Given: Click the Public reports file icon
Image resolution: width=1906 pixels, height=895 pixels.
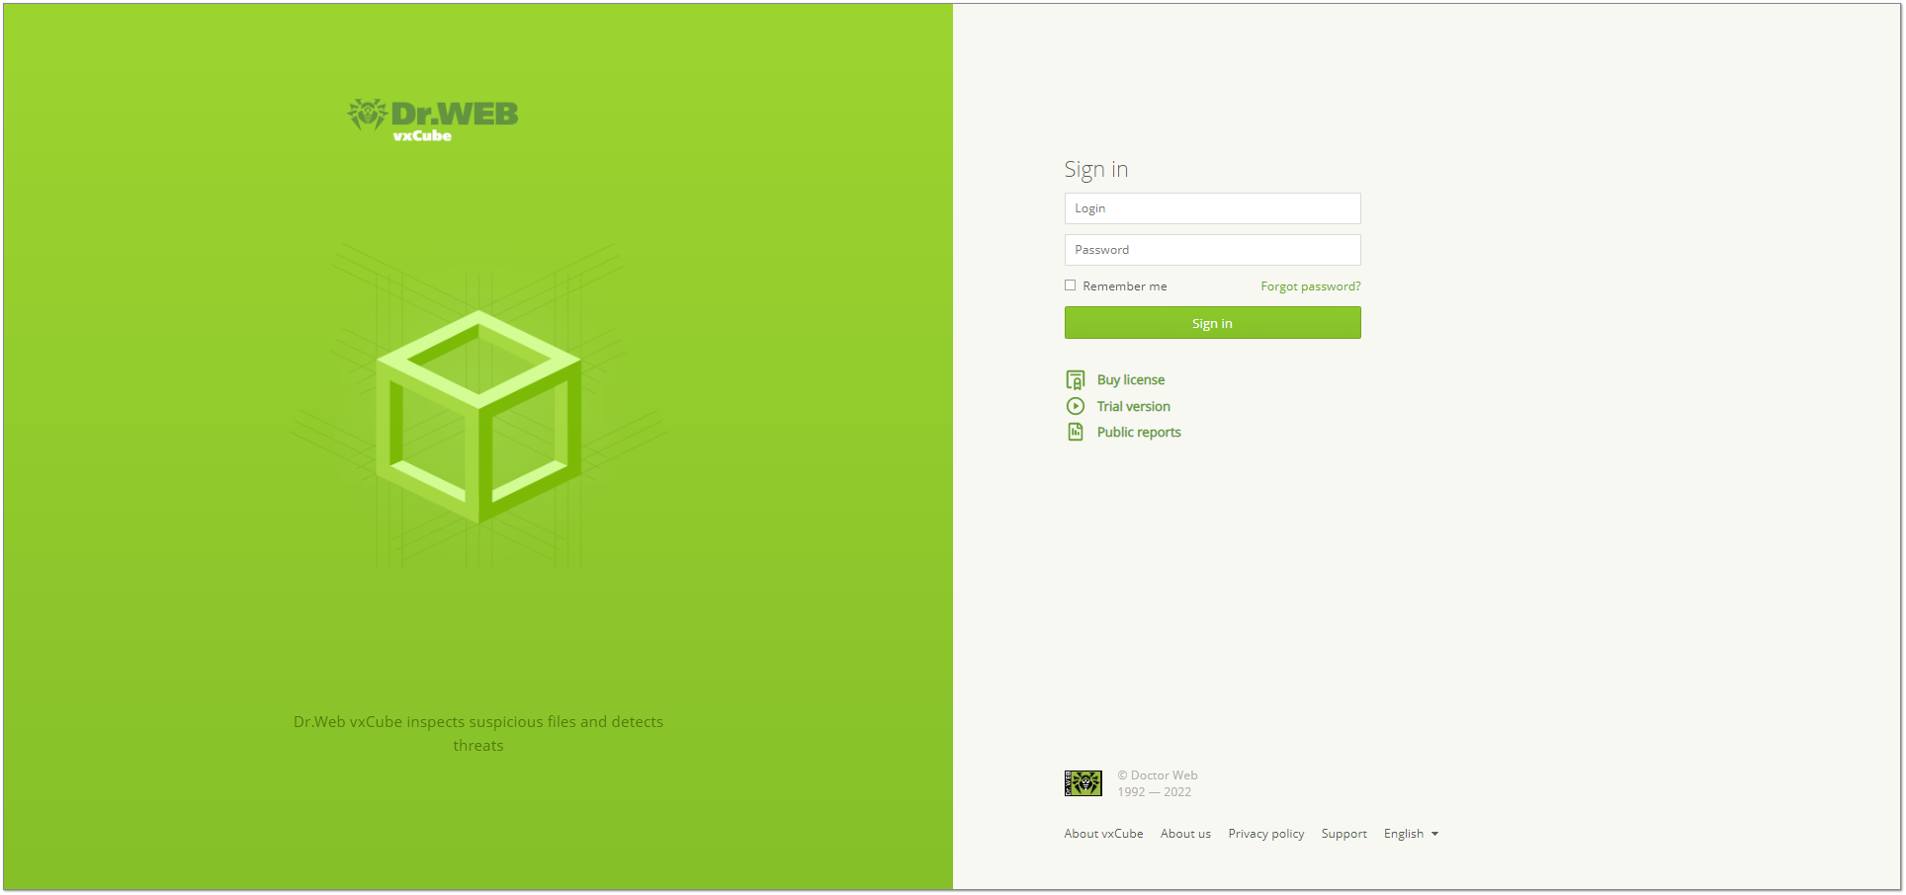Looking at the screenshot, I should point(1076,432).
